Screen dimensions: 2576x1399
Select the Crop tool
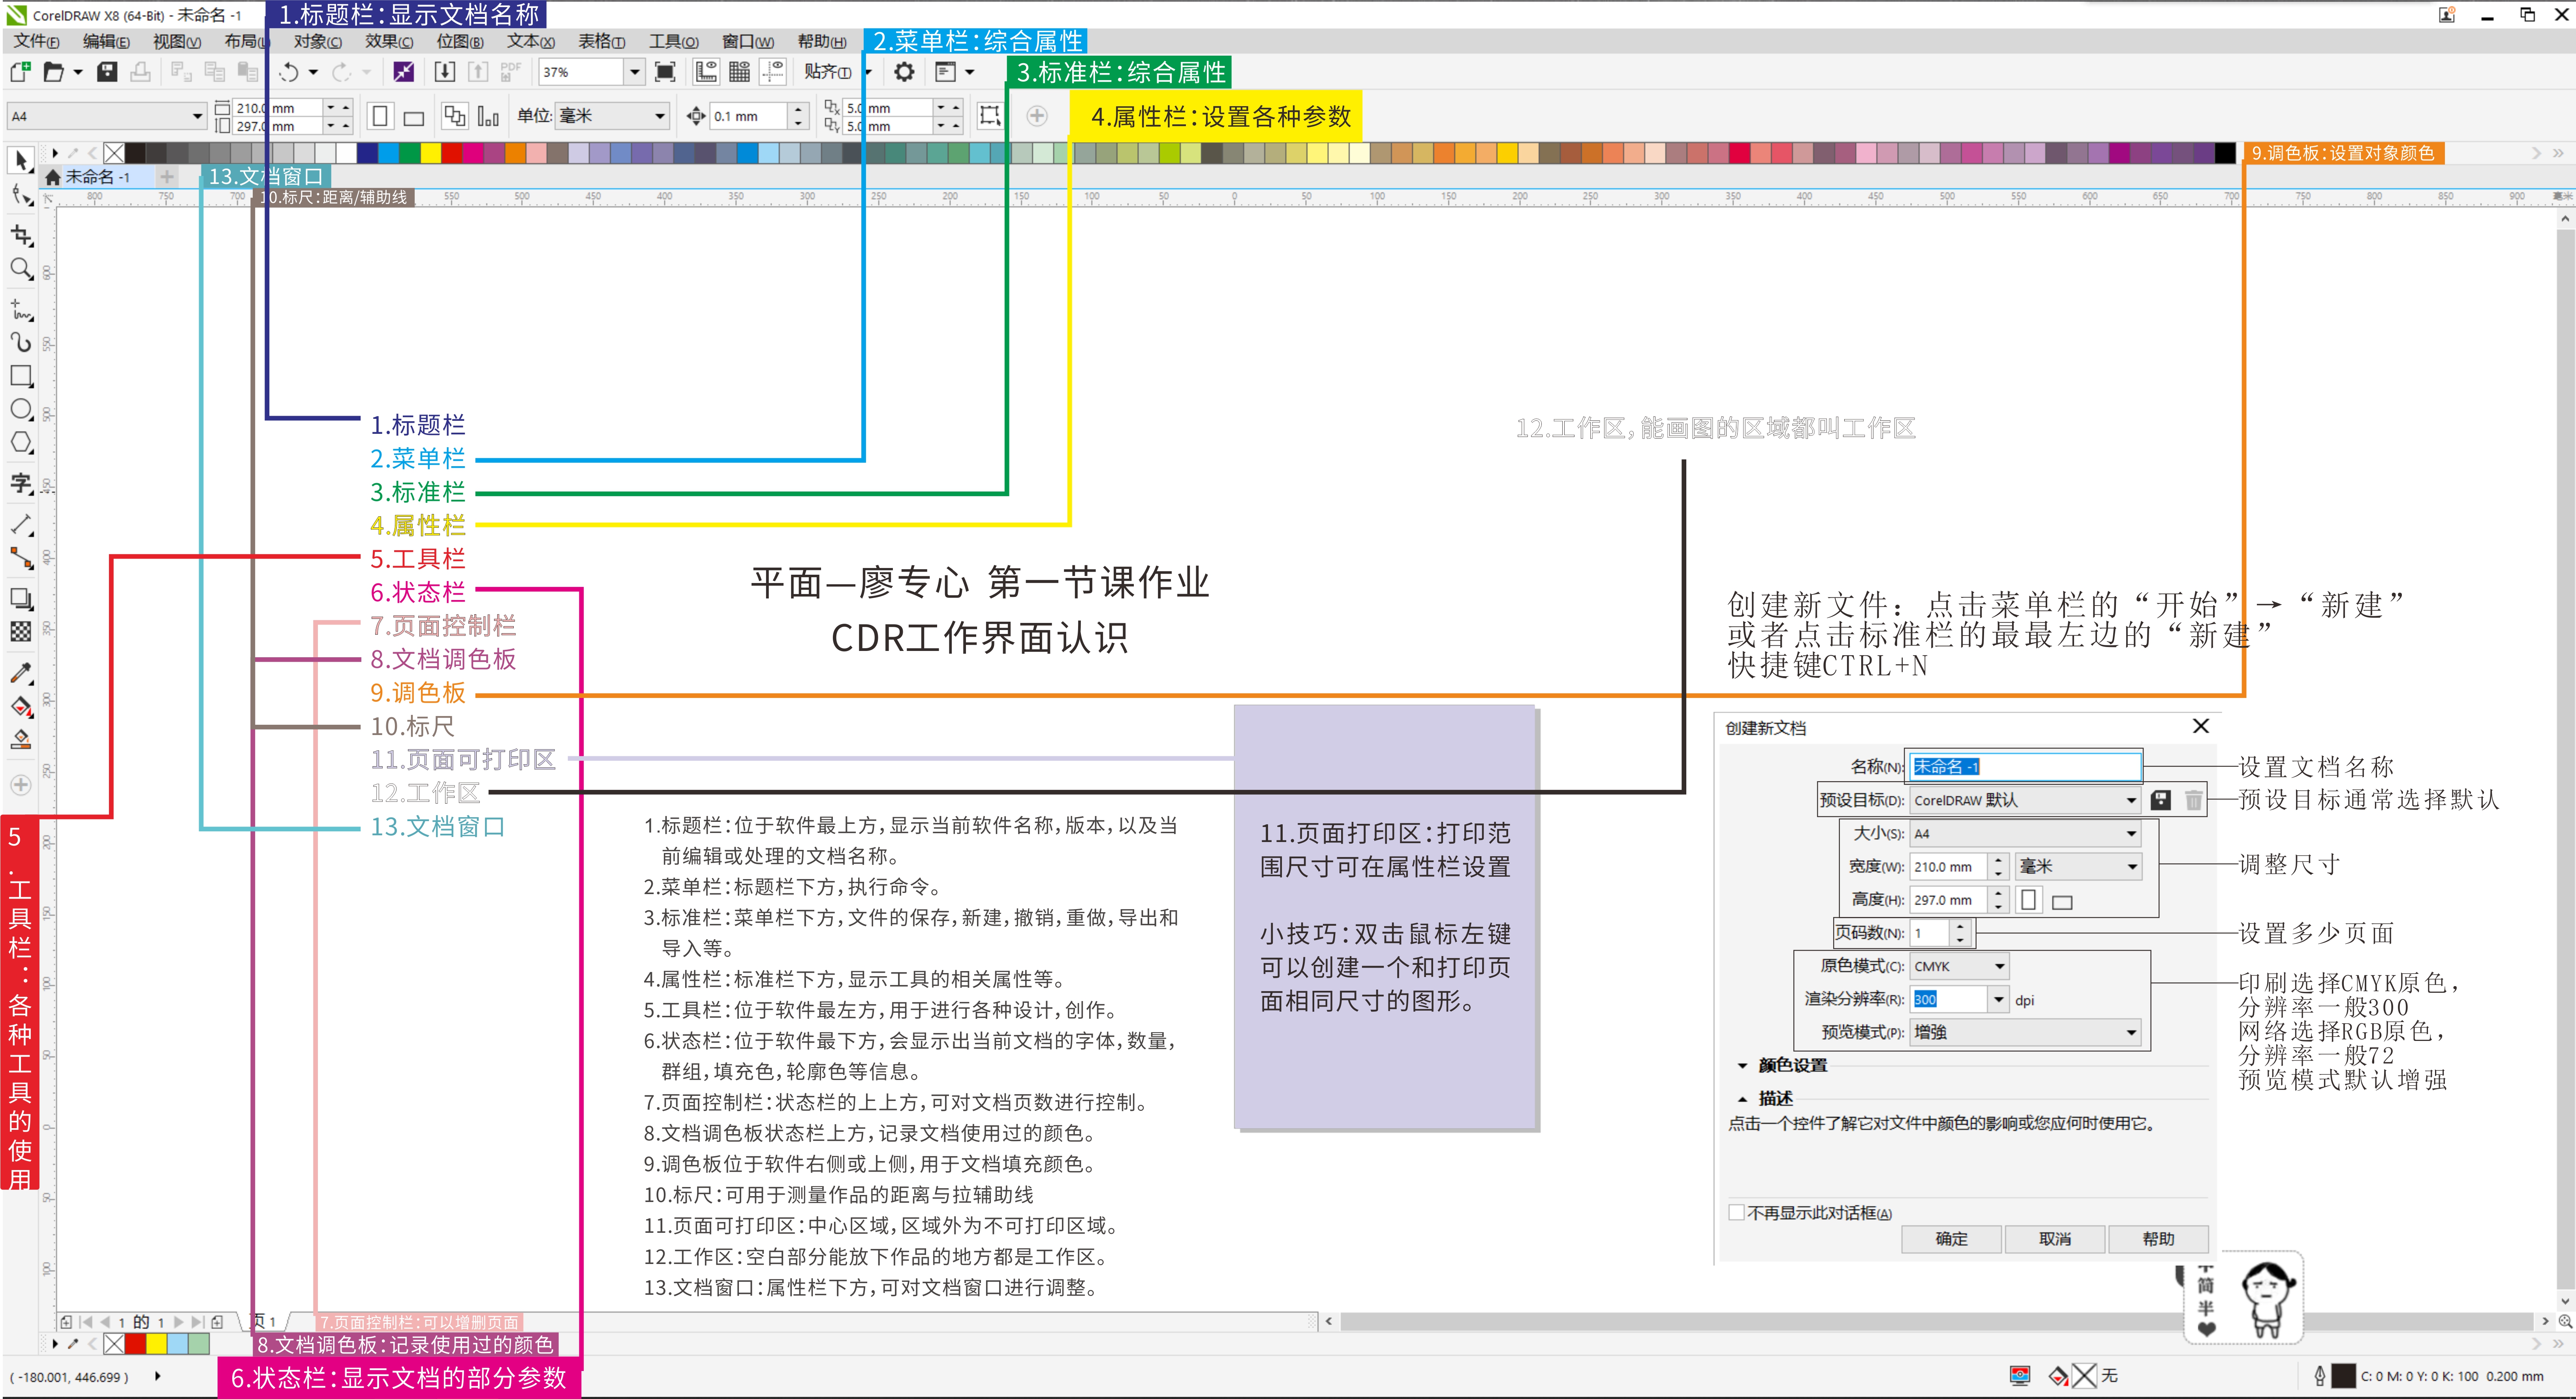[21, 235]
